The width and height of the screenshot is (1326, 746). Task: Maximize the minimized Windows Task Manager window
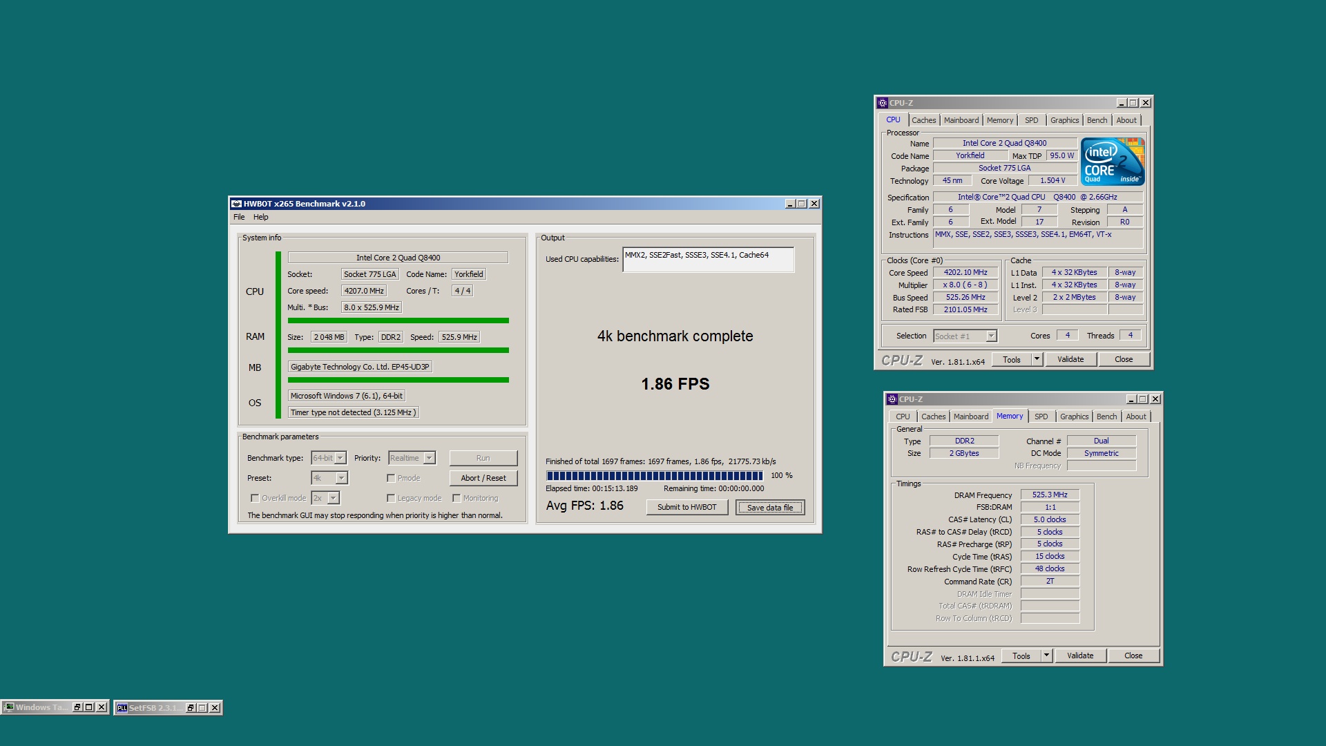89,707
